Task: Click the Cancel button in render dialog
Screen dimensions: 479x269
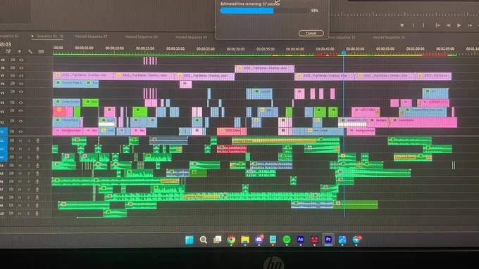Action: click(x=311, y=33)
